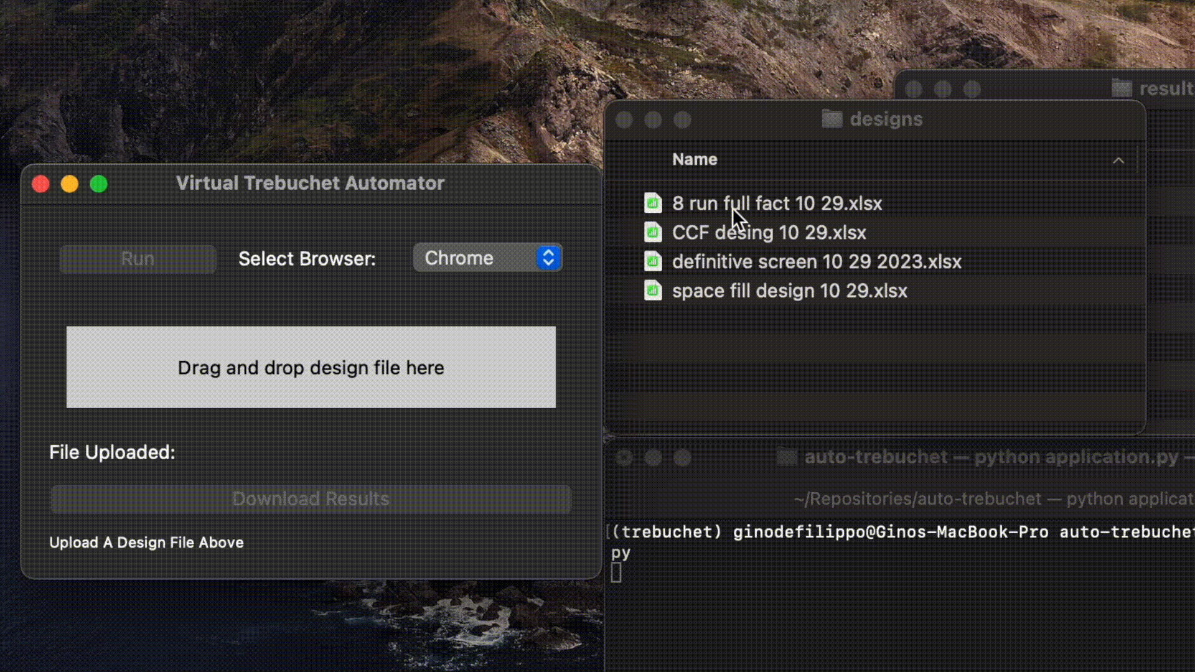Screen dimensions: 1195x672
Task: Select the file named definitive screen 10 29 2023.xlsx
Action: coord(816,261)
